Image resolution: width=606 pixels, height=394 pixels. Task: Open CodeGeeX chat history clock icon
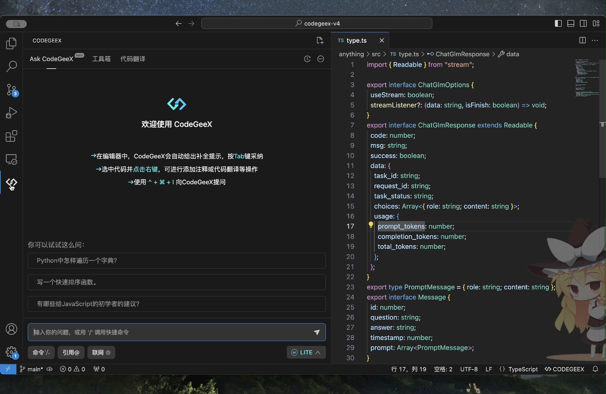(x=307, y=59)
